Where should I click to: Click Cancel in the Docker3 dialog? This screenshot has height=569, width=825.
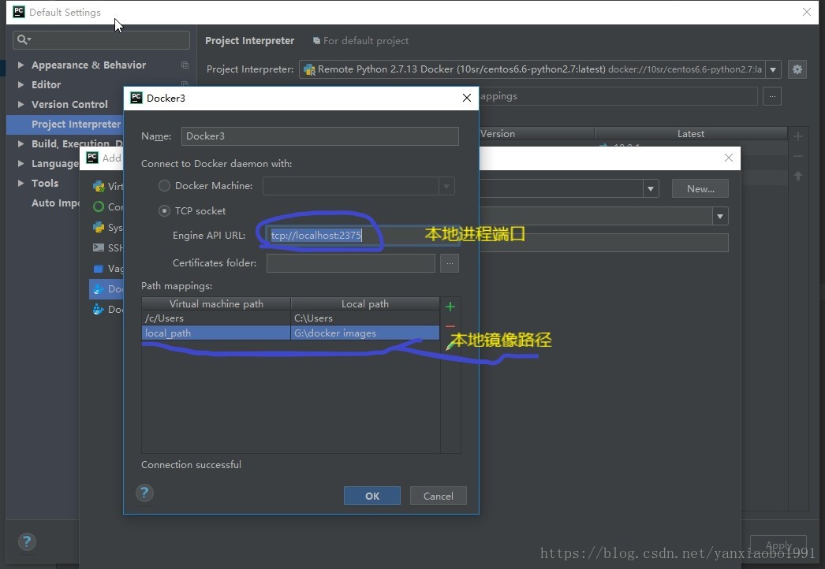(439, 496)
